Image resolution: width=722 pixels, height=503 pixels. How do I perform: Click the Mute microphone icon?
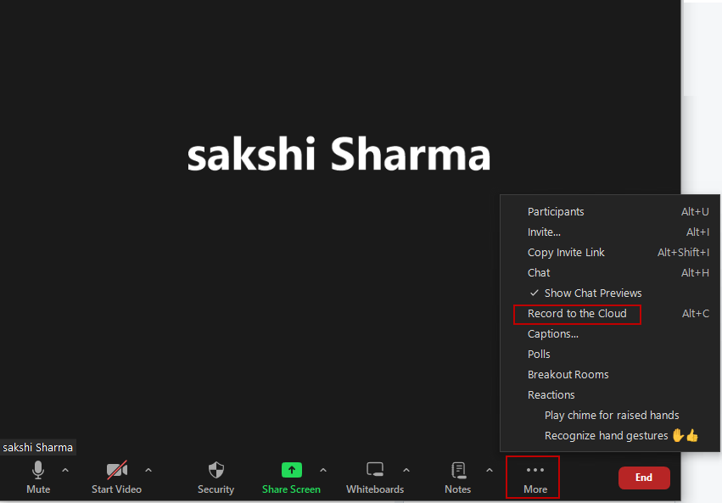pyautogui.click(x=38, y=470)
